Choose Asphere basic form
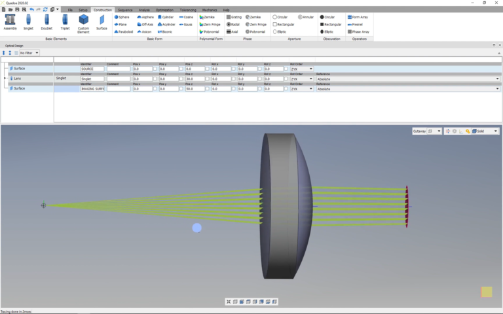Screen dimensions: 503x314 [145, 17]
